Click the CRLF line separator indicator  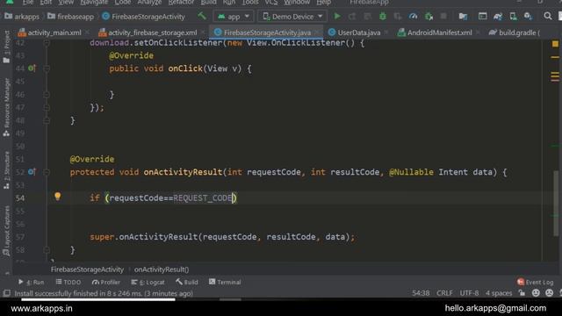pyautogui.click(x=444, y=293)
